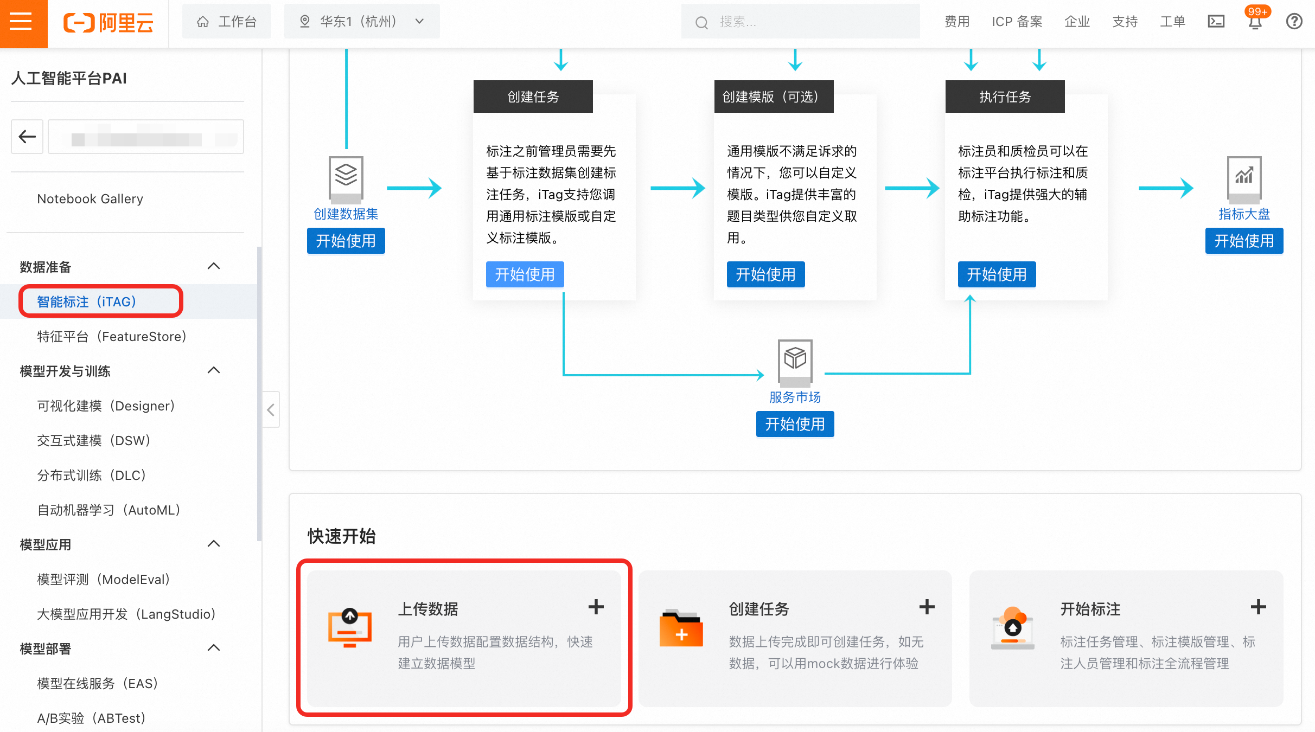Click the plus on 开始标注 card
Screen dimensions: 1315x732
[x=1258, y=607]
